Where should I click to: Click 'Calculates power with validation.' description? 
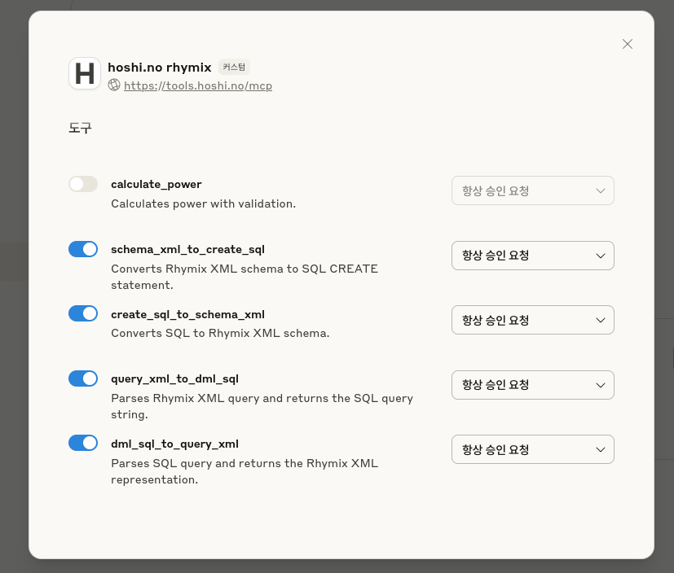click(203, 203)
